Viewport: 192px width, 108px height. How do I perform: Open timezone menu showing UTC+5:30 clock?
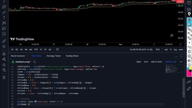[141, 49]
